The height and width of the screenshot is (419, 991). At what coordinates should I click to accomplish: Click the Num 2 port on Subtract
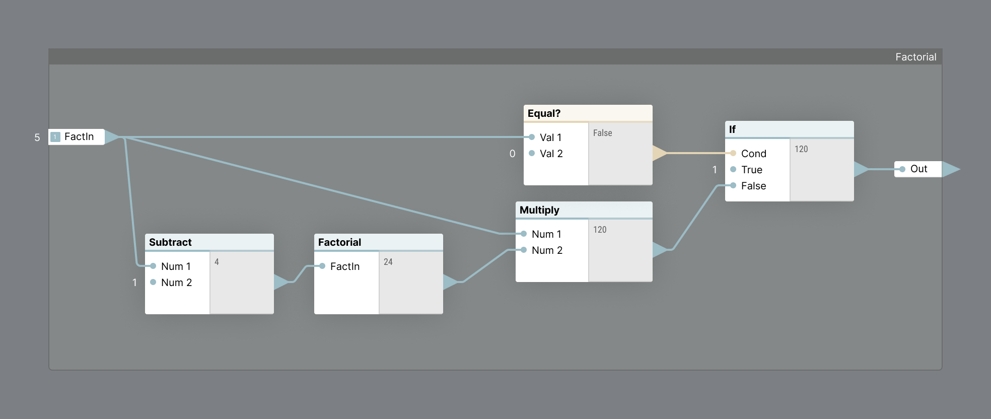click(x=154, y=283)
